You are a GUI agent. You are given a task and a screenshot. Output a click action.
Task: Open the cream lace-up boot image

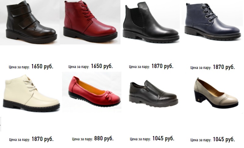31,93
